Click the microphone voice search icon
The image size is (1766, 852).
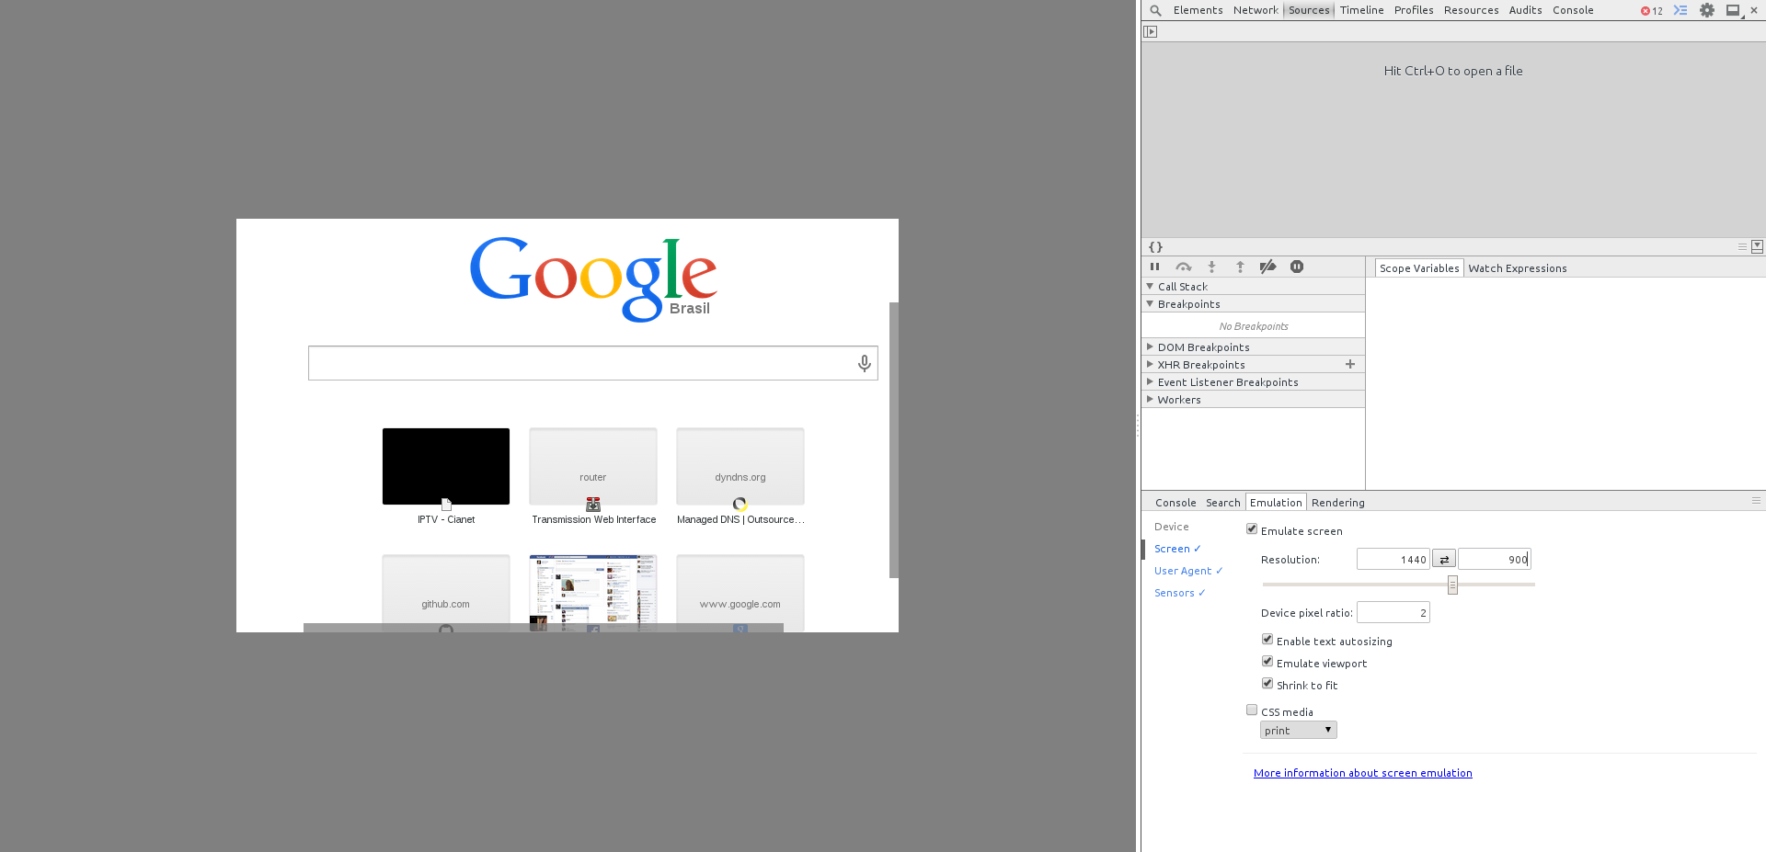(x=865, y=363)
